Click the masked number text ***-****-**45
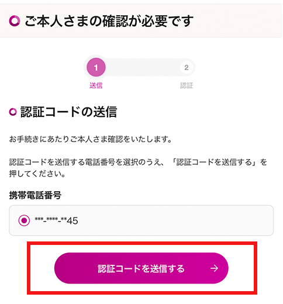The image size is (283, 304). (x=56, y=220)
